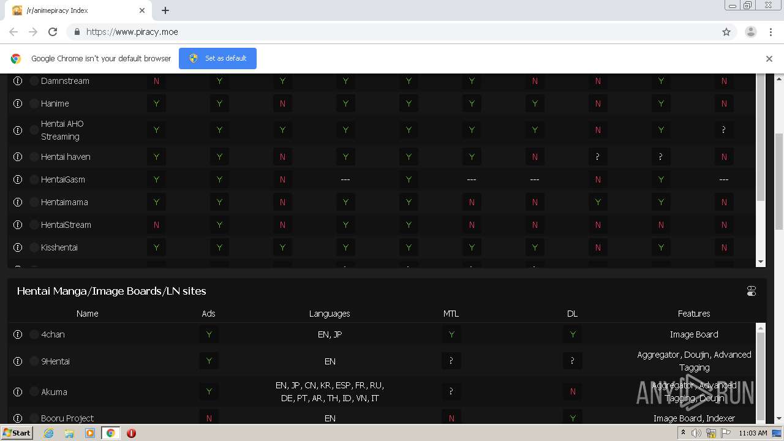The image size is (784, 441).
Task: Open new browser tab
Action: (x=165, y=10)
